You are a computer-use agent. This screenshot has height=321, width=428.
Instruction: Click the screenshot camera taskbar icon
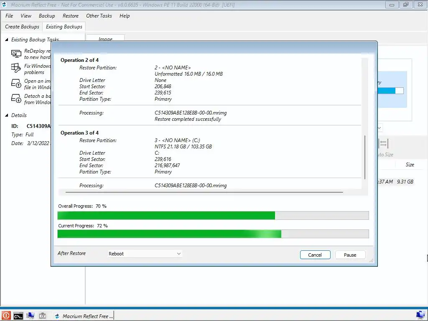click(43, 316)
